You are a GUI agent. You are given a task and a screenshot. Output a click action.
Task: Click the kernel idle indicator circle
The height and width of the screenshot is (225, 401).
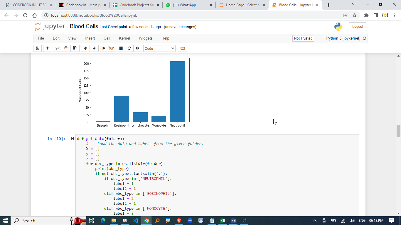click(365, 38)
